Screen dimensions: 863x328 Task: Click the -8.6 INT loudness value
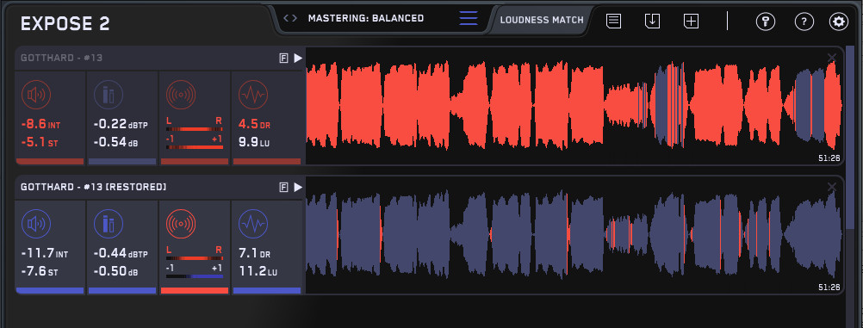(x=40, y=125)
